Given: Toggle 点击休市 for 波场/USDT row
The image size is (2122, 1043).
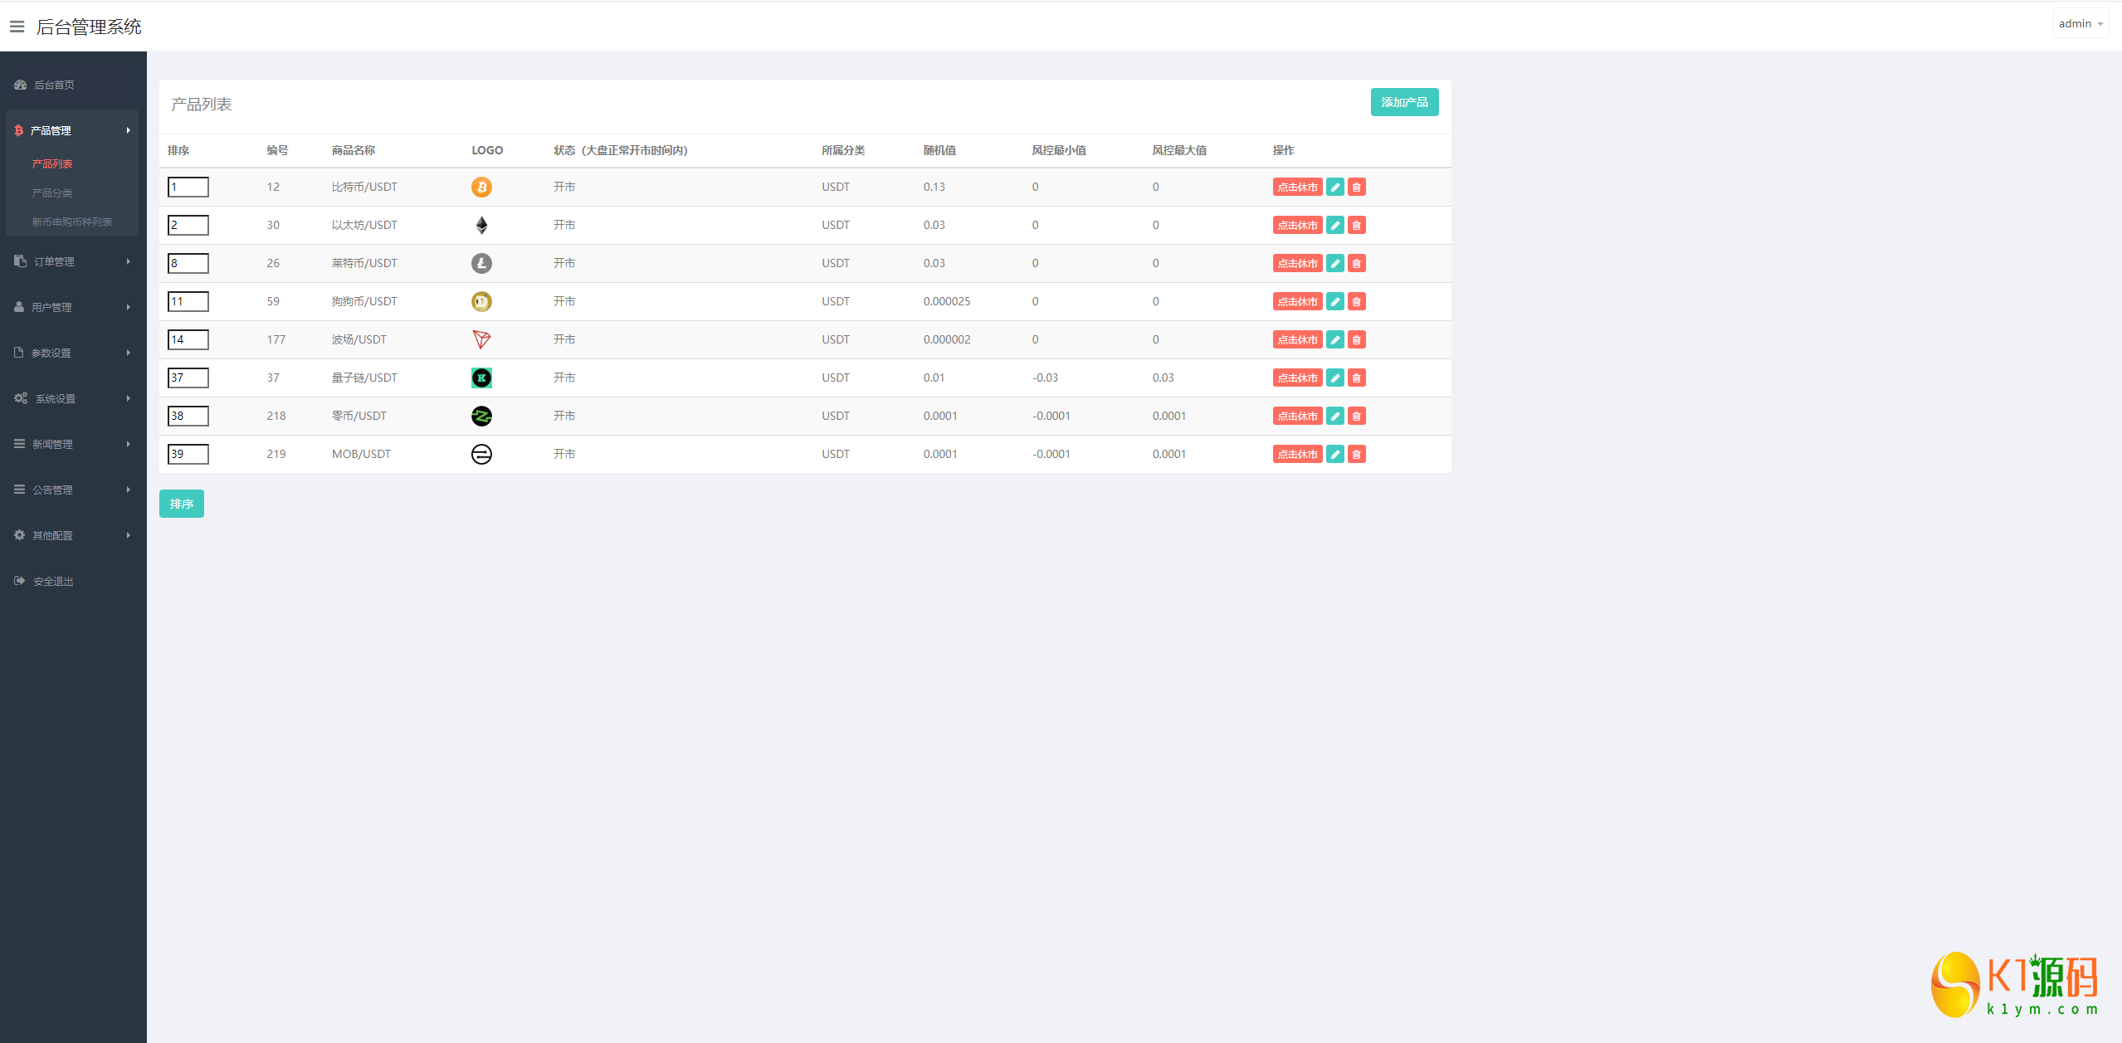Looking at the screenshot, I should (1297, 339).
